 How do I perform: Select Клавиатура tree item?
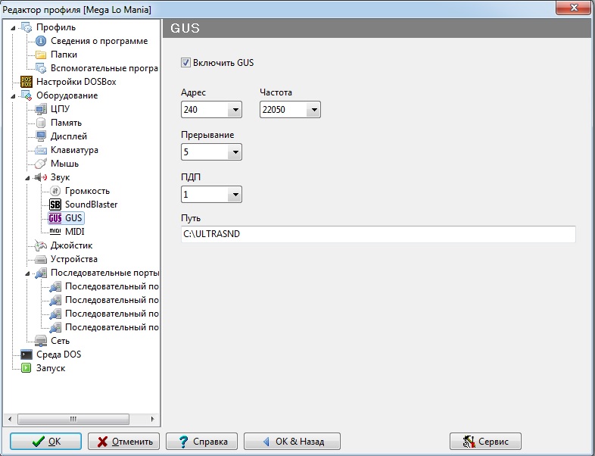click(74, 150)
